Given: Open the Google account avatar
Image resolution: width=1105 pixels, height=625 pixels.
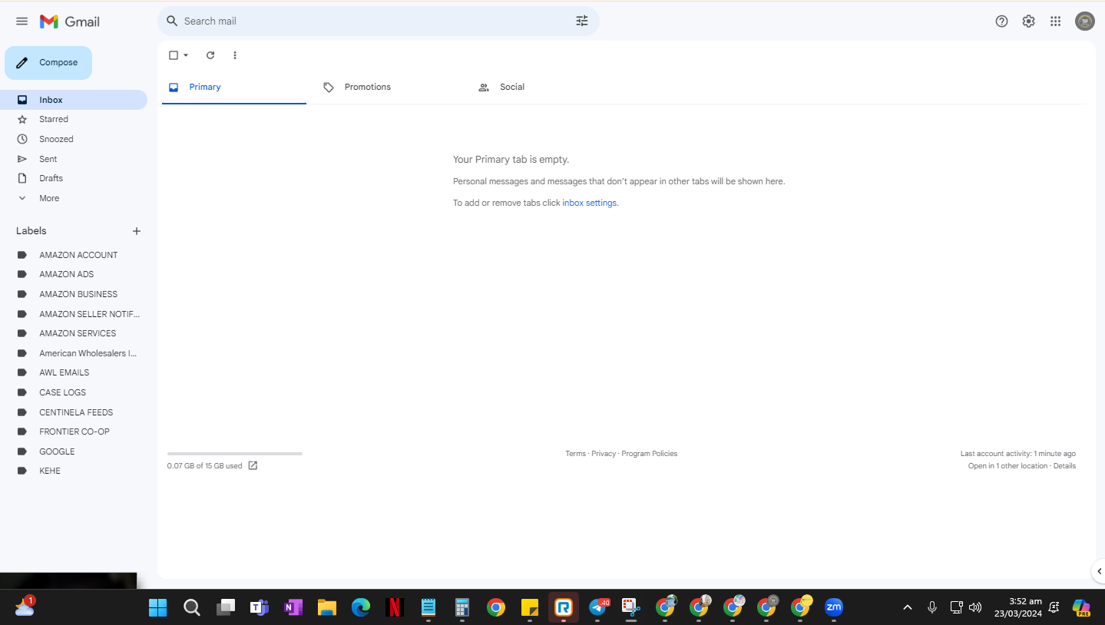Looking at the screenshot, I should [1084, 21].
